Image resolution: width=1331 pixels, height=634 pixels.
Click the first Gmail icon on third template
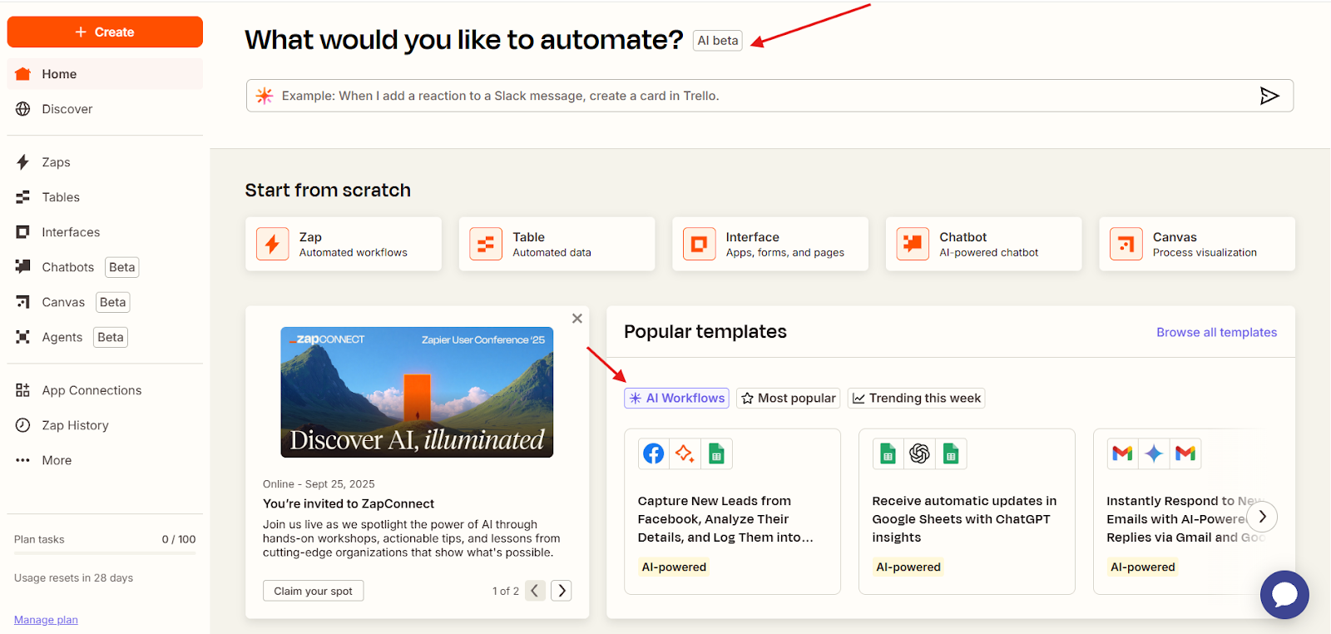tap(1123, 453)
